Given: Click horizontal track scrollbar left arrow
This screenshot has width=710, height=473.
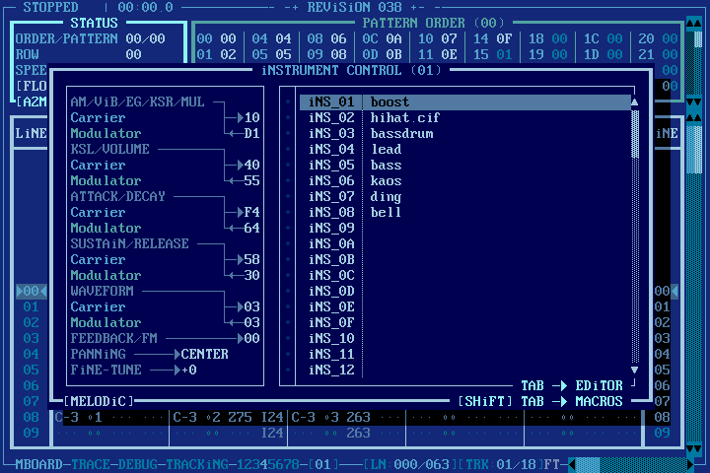Looking at the screenshot, I should (x=572, y=465).
